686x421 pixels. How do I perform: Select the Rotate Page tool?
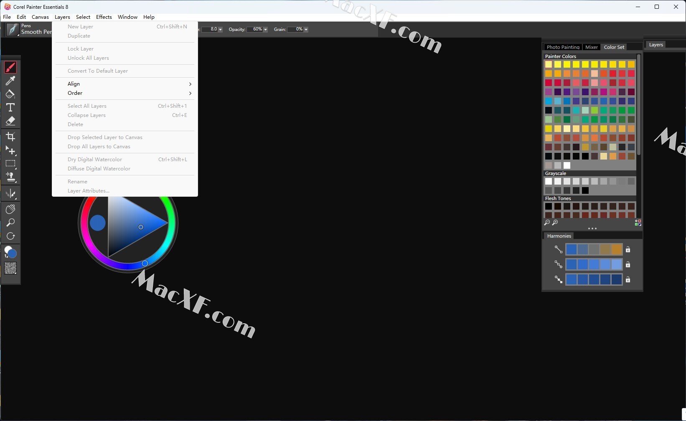click(10, 236)
